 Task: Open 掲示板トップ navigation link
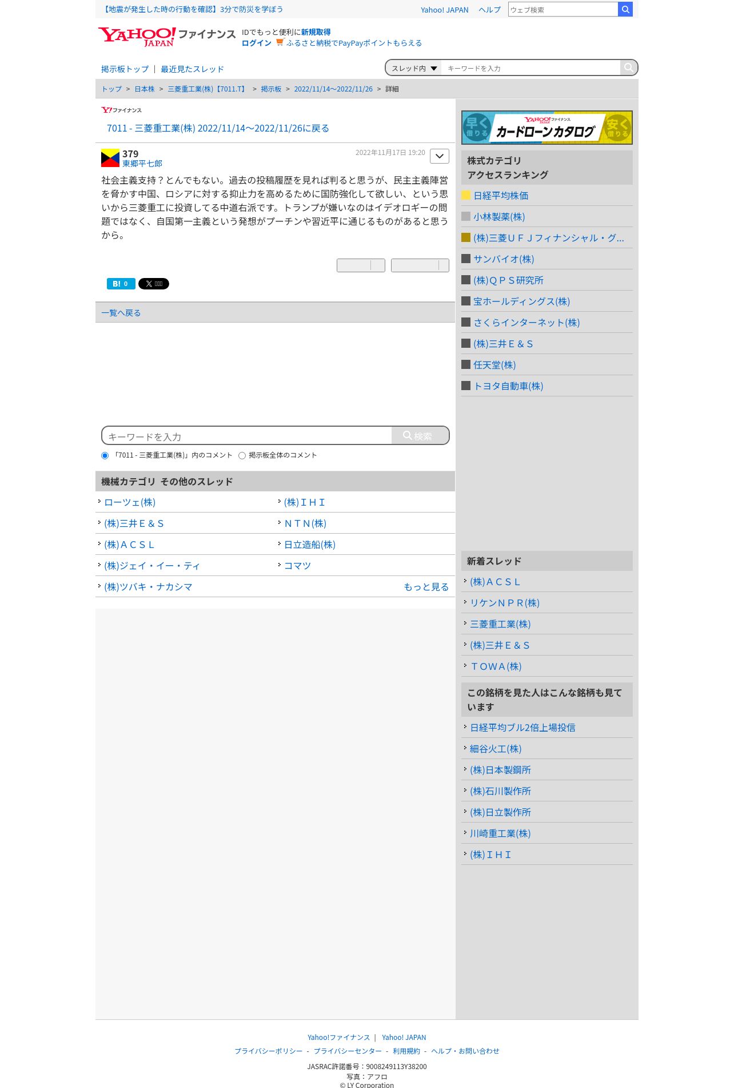click(x=125, y=69)
